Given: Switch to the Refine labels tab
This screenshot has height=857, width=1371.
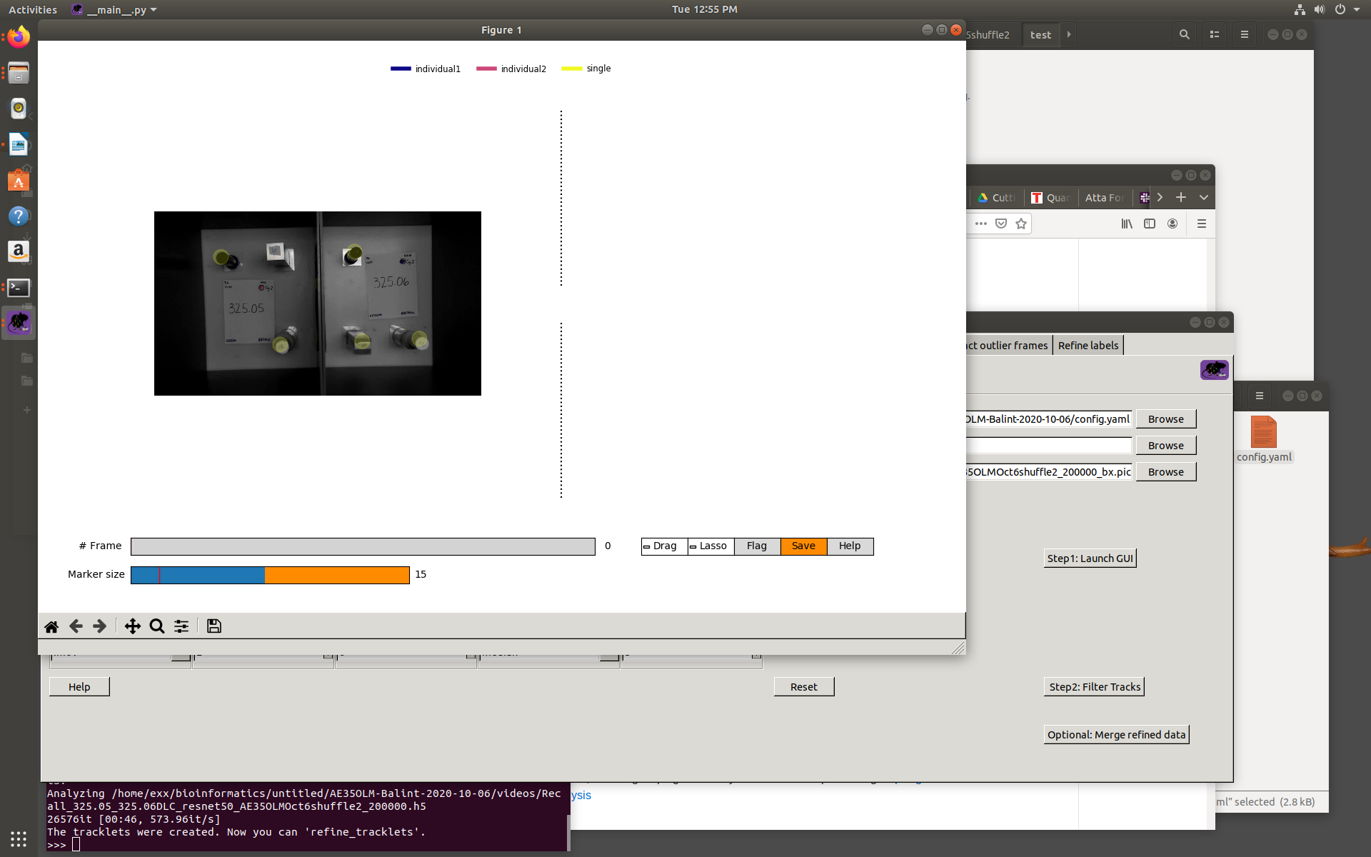Looking at the screenshot, I should (1088, 345).
